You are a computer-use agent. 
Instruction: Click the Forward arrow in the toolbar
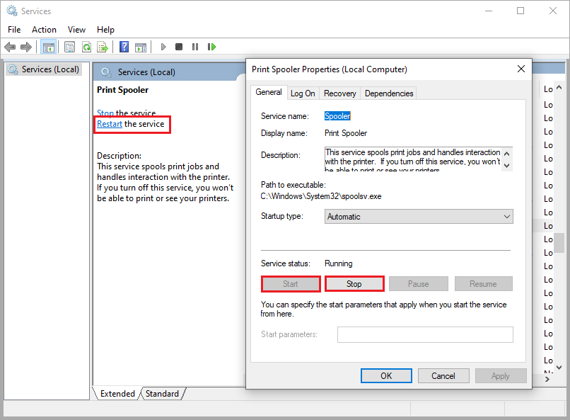[x=26, y=47]
